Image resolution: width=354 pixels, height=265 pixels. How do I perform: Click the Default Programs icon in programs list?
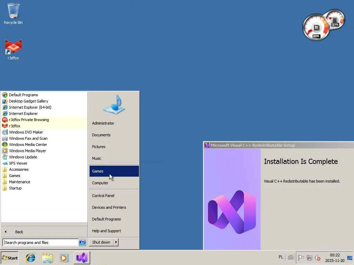(x=5, y=95)
